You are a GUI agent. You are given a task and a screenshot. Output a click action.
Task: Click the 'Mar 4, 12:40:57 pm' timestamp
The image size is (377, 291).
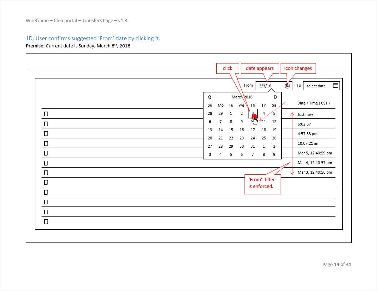click(x=315, y=163)
